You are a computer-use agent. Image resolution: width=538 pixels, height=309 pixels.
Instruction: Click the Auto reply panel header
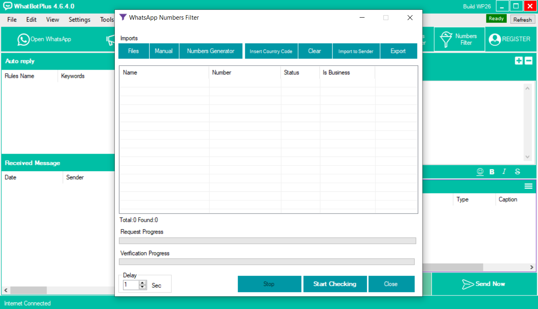click(x=58, y=61)
